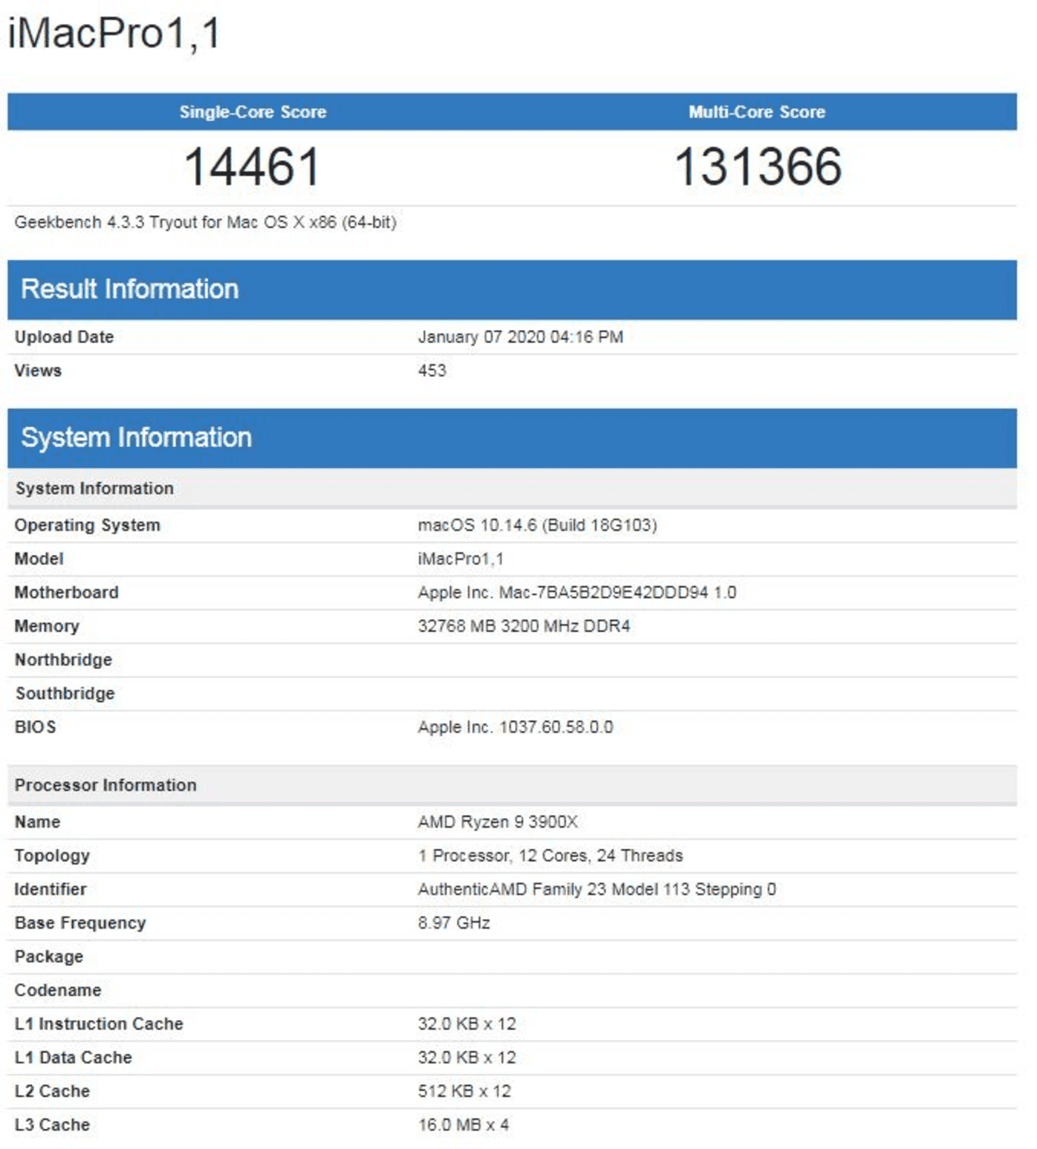Click the Model row label
The image size is (1037, 1149).
point(39,559)
